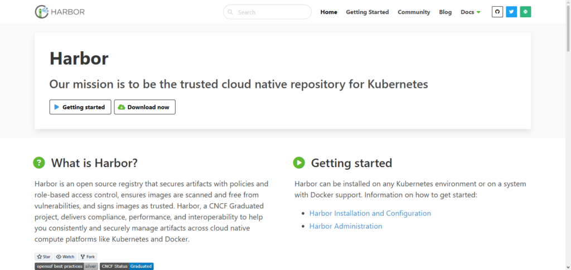Click the GitHub Fork button
571x270 pixels.
[x=88, y=257]
